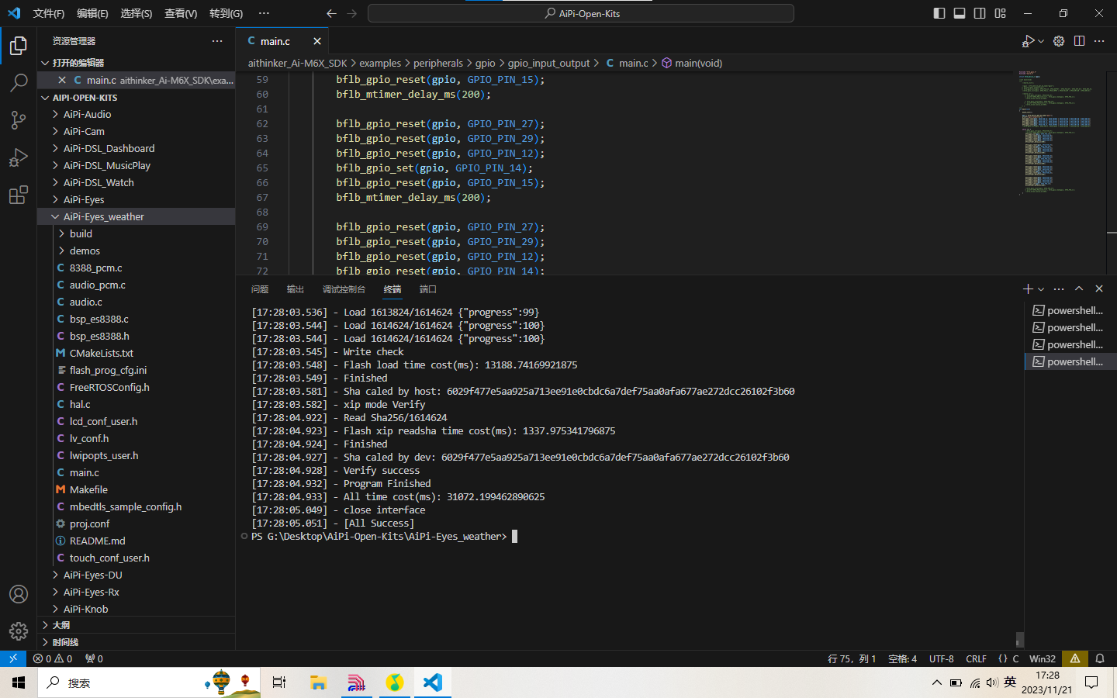Open the Extensions view
This screenshot has height=698, width=1117.
tap(19, 195)
